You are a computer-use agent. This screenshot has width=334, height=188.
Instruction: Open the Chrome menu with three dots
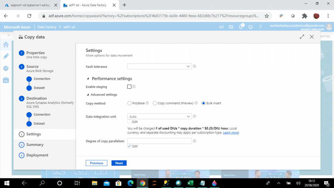(x=328, y=16)
